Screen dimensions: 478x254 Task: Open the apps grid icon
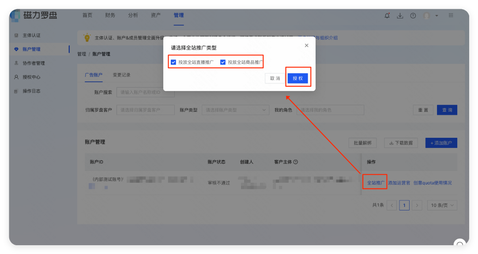(x=451, y=15)
